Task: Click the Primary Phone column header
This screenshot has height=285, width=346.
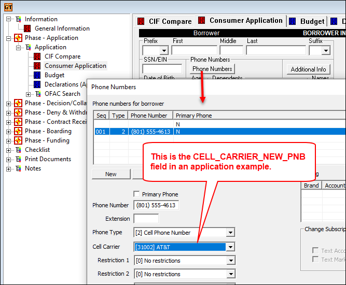Action: point(259,116)
